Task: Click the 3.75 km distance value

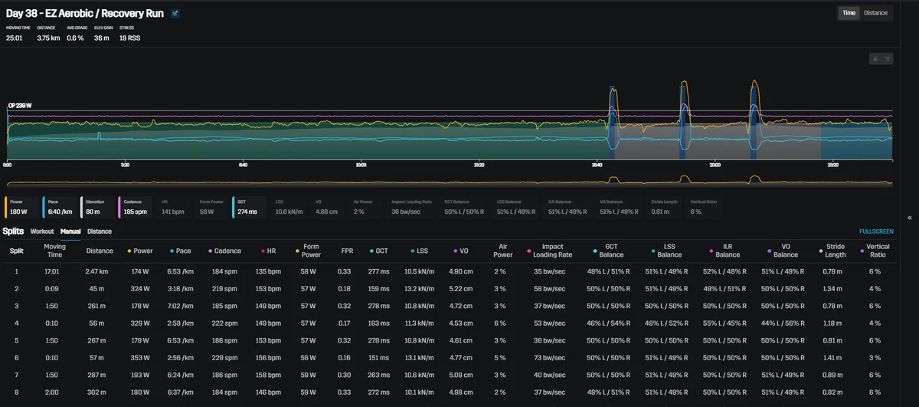Action: click(48, 38)
